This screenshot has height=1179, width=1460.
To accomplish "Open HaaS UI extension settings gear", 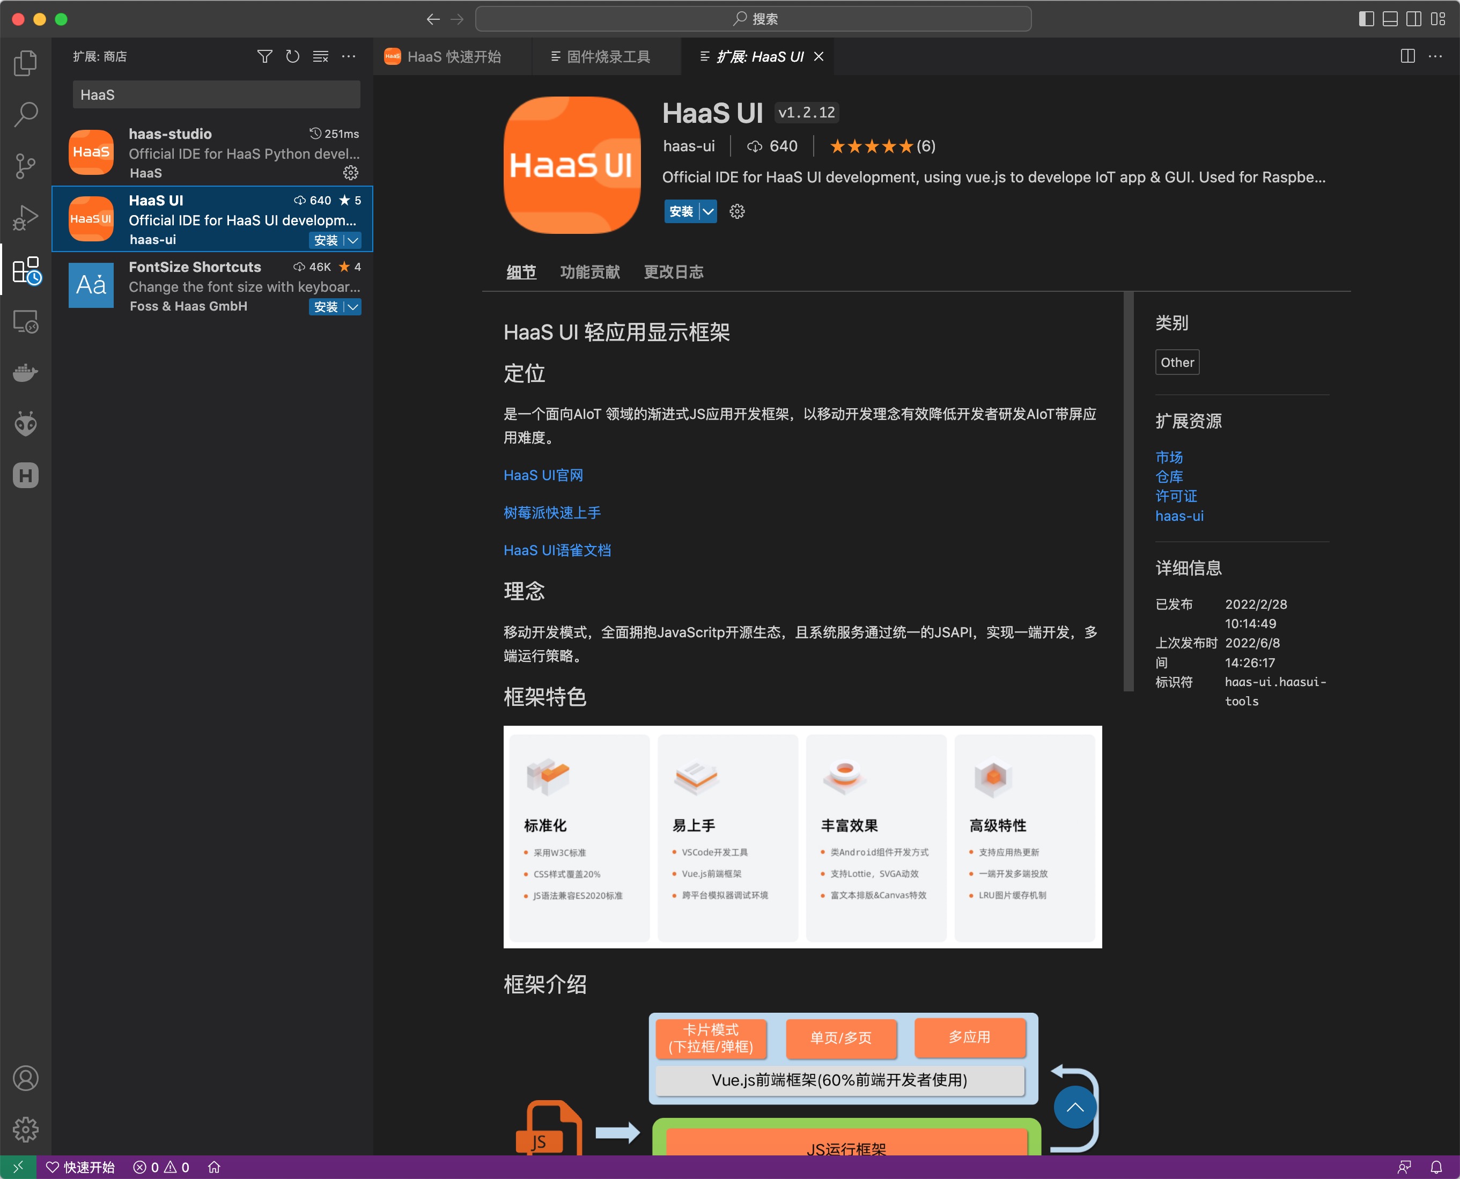I will [x=737, y=211].
